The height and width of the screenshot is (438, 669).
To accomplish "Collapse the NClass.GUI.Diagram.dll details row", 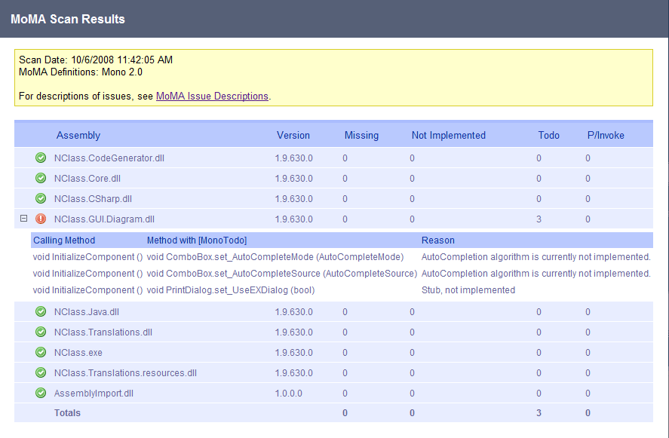I will [23, 219].
